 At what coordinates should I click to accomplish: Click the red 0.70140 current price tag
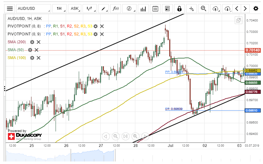coord(253,50)
